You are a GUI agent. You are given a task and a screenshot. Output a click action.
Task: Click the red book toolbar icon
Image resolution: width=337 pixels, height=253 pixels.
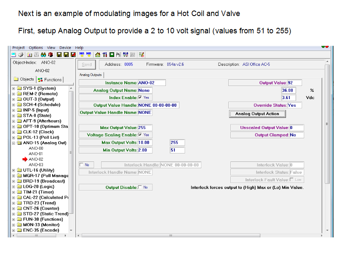pyautogui.click(x=51, y=55)
